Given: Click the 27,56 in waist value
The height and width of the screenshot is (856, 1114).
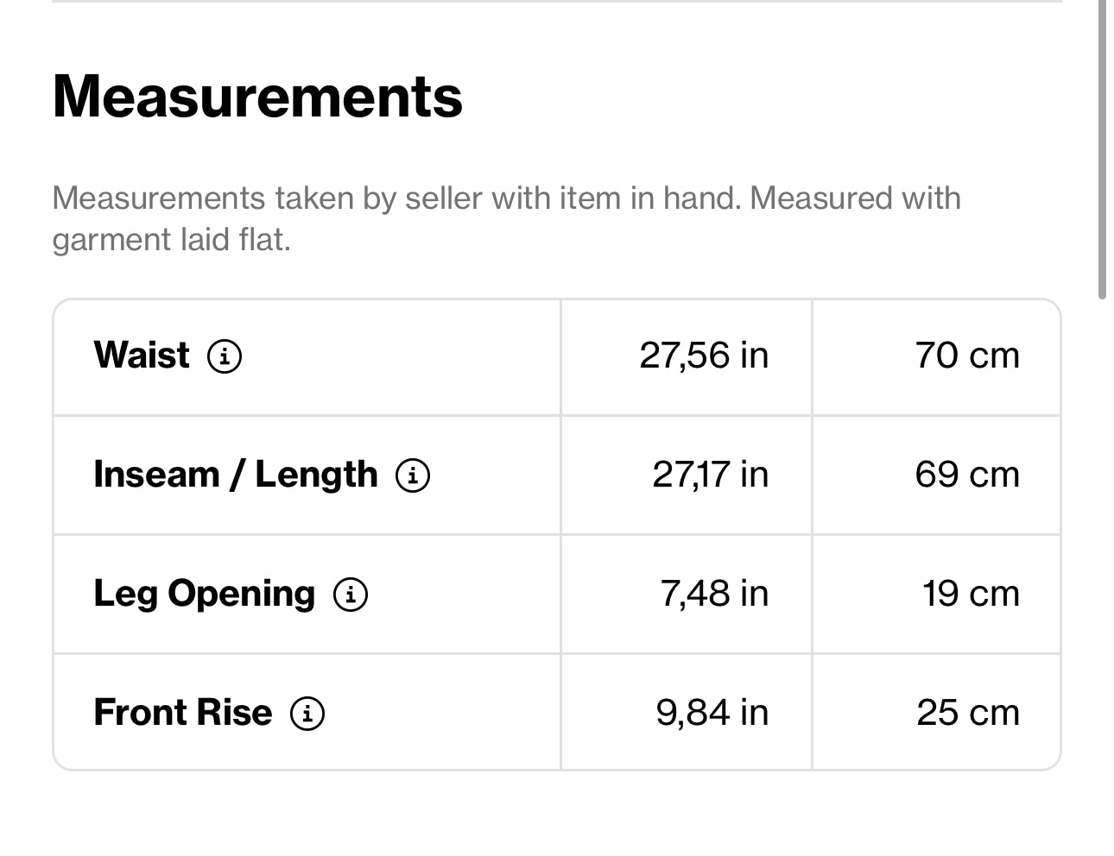Looking at the screenshot, I should tap(704, 356).
